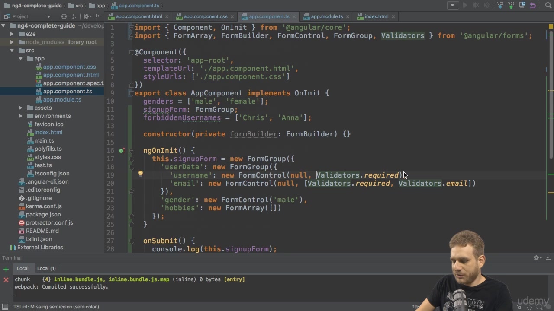This screenshot has height=311, width=554.
Task: Click the purple revert changes icon
Action: coord(533,5)
